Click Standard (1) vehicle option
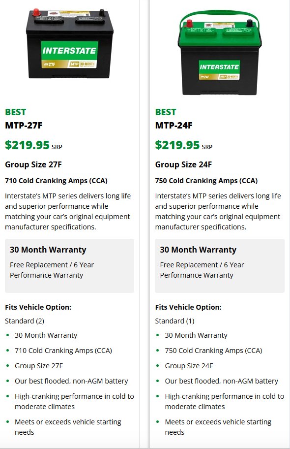The image size is (290, 449). 175,321
